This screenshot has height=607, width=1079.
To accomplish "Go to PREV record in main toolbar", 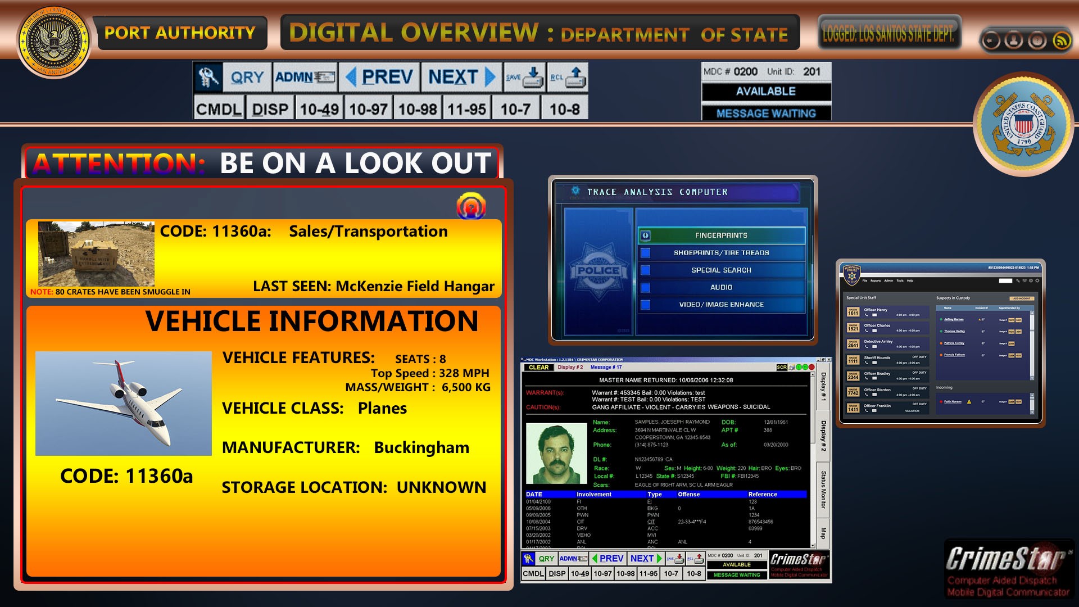I will 379,77.
